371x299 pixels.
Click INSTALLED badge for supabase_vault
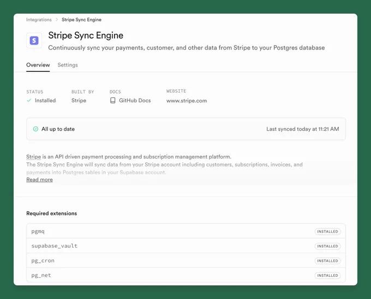(328, 246)
